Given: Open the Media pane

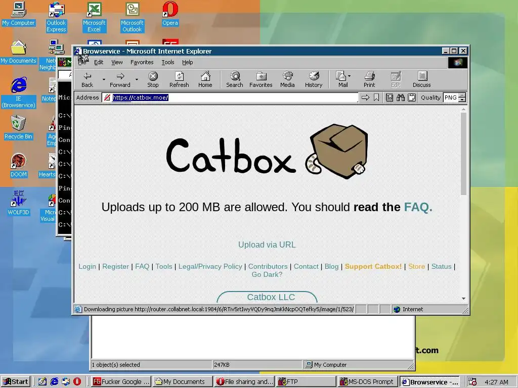Looking at the screenshot, I should click(287, 80).
